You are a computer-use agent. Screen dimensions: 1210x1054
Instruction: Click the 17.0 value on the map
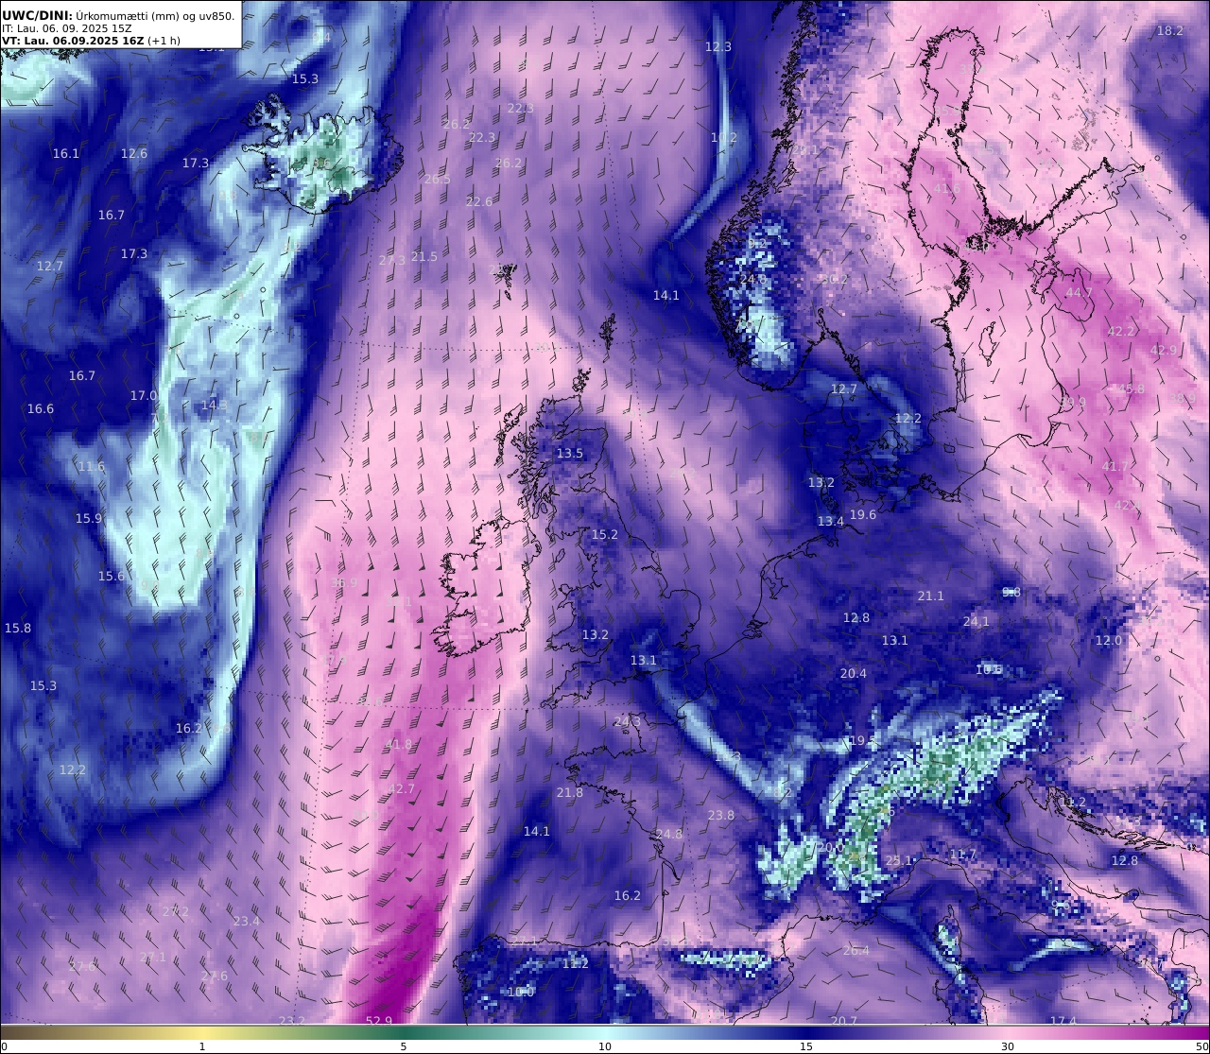(x=144, y=395)
